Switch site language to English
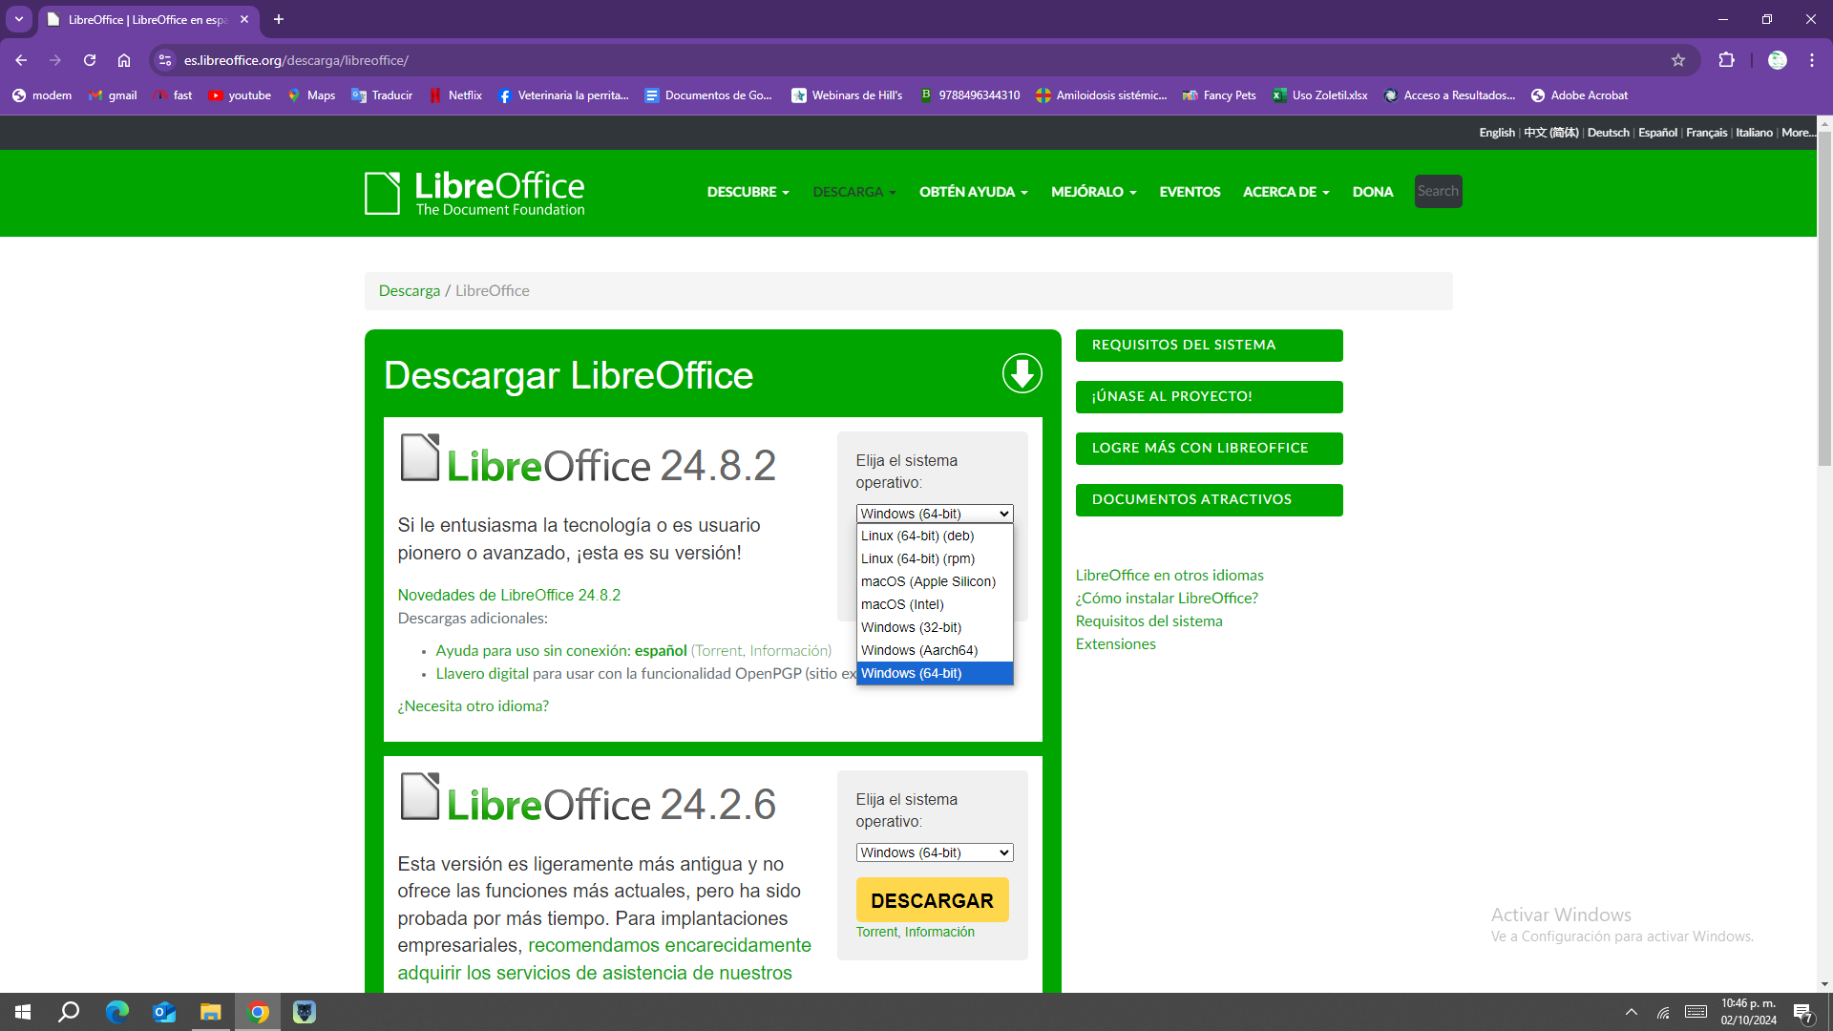 pyautogui.click(x=1496, y=133)
